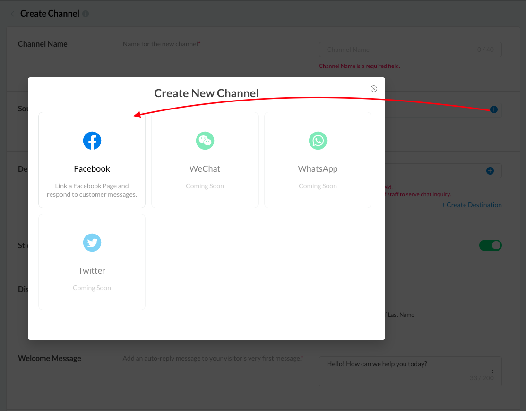Click into the Welcome Message text area
526x411 pixels.
[x=410, y=371]
